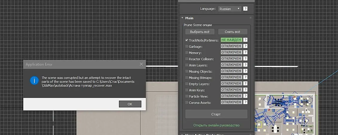Screen dimensions: 338x135
Task: Open the Открыть онлайн руководство link
Action: [216, 125]
